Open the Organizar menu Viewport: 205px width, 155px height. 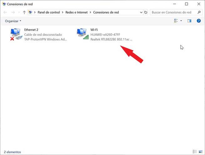pyautogui.click(x=13, y=21)
